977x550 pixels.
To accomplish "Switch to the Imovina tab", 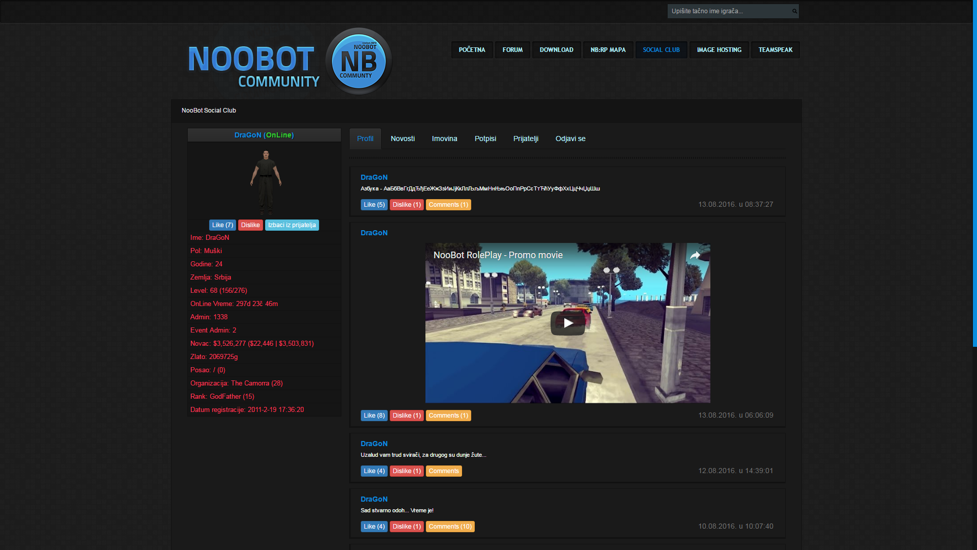I will (x=444, y=139).
